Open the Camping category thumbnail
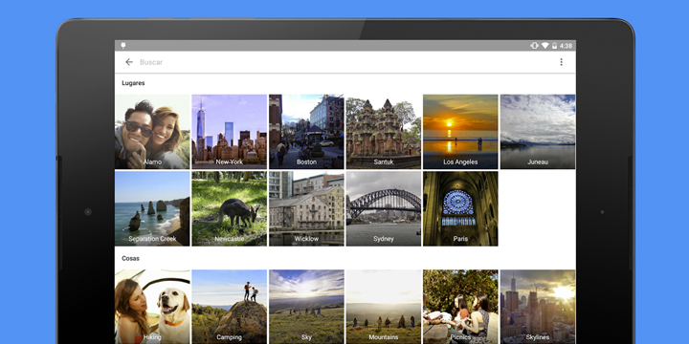 click(230, 307)
